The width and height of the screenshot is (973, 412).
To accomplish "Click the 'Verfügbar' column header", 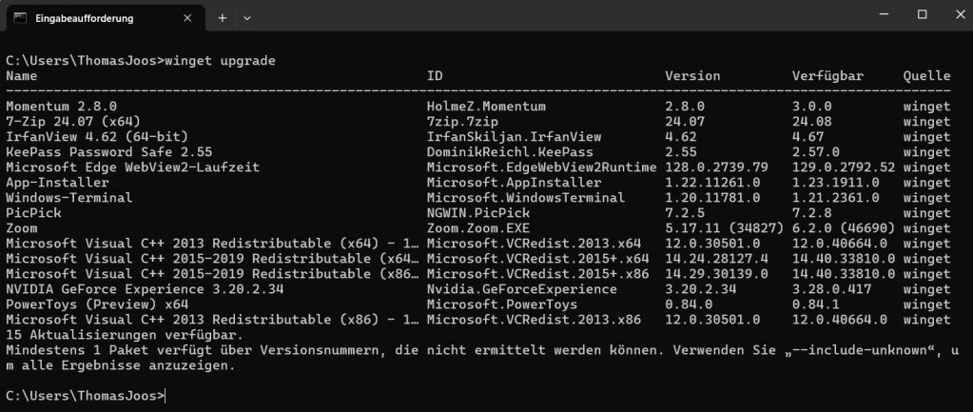I will click(827, 76).
